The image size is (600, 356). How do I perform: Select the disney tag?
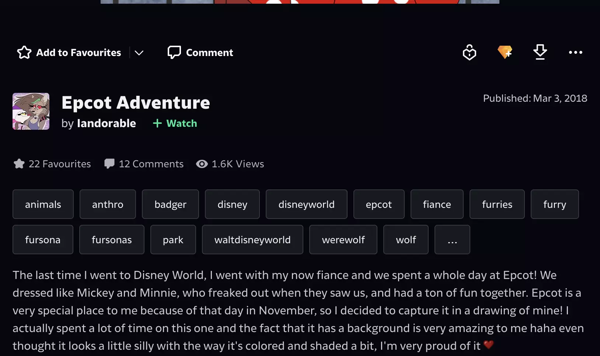tap(232, 204)
